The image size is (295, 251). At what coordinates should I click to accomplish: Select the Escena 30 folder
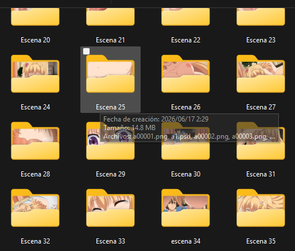click(x=185, y=151)
